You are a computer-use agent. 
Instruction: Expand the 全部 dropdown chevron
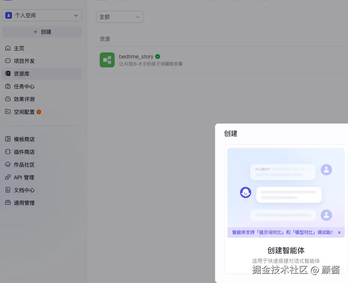click(138, 17)
